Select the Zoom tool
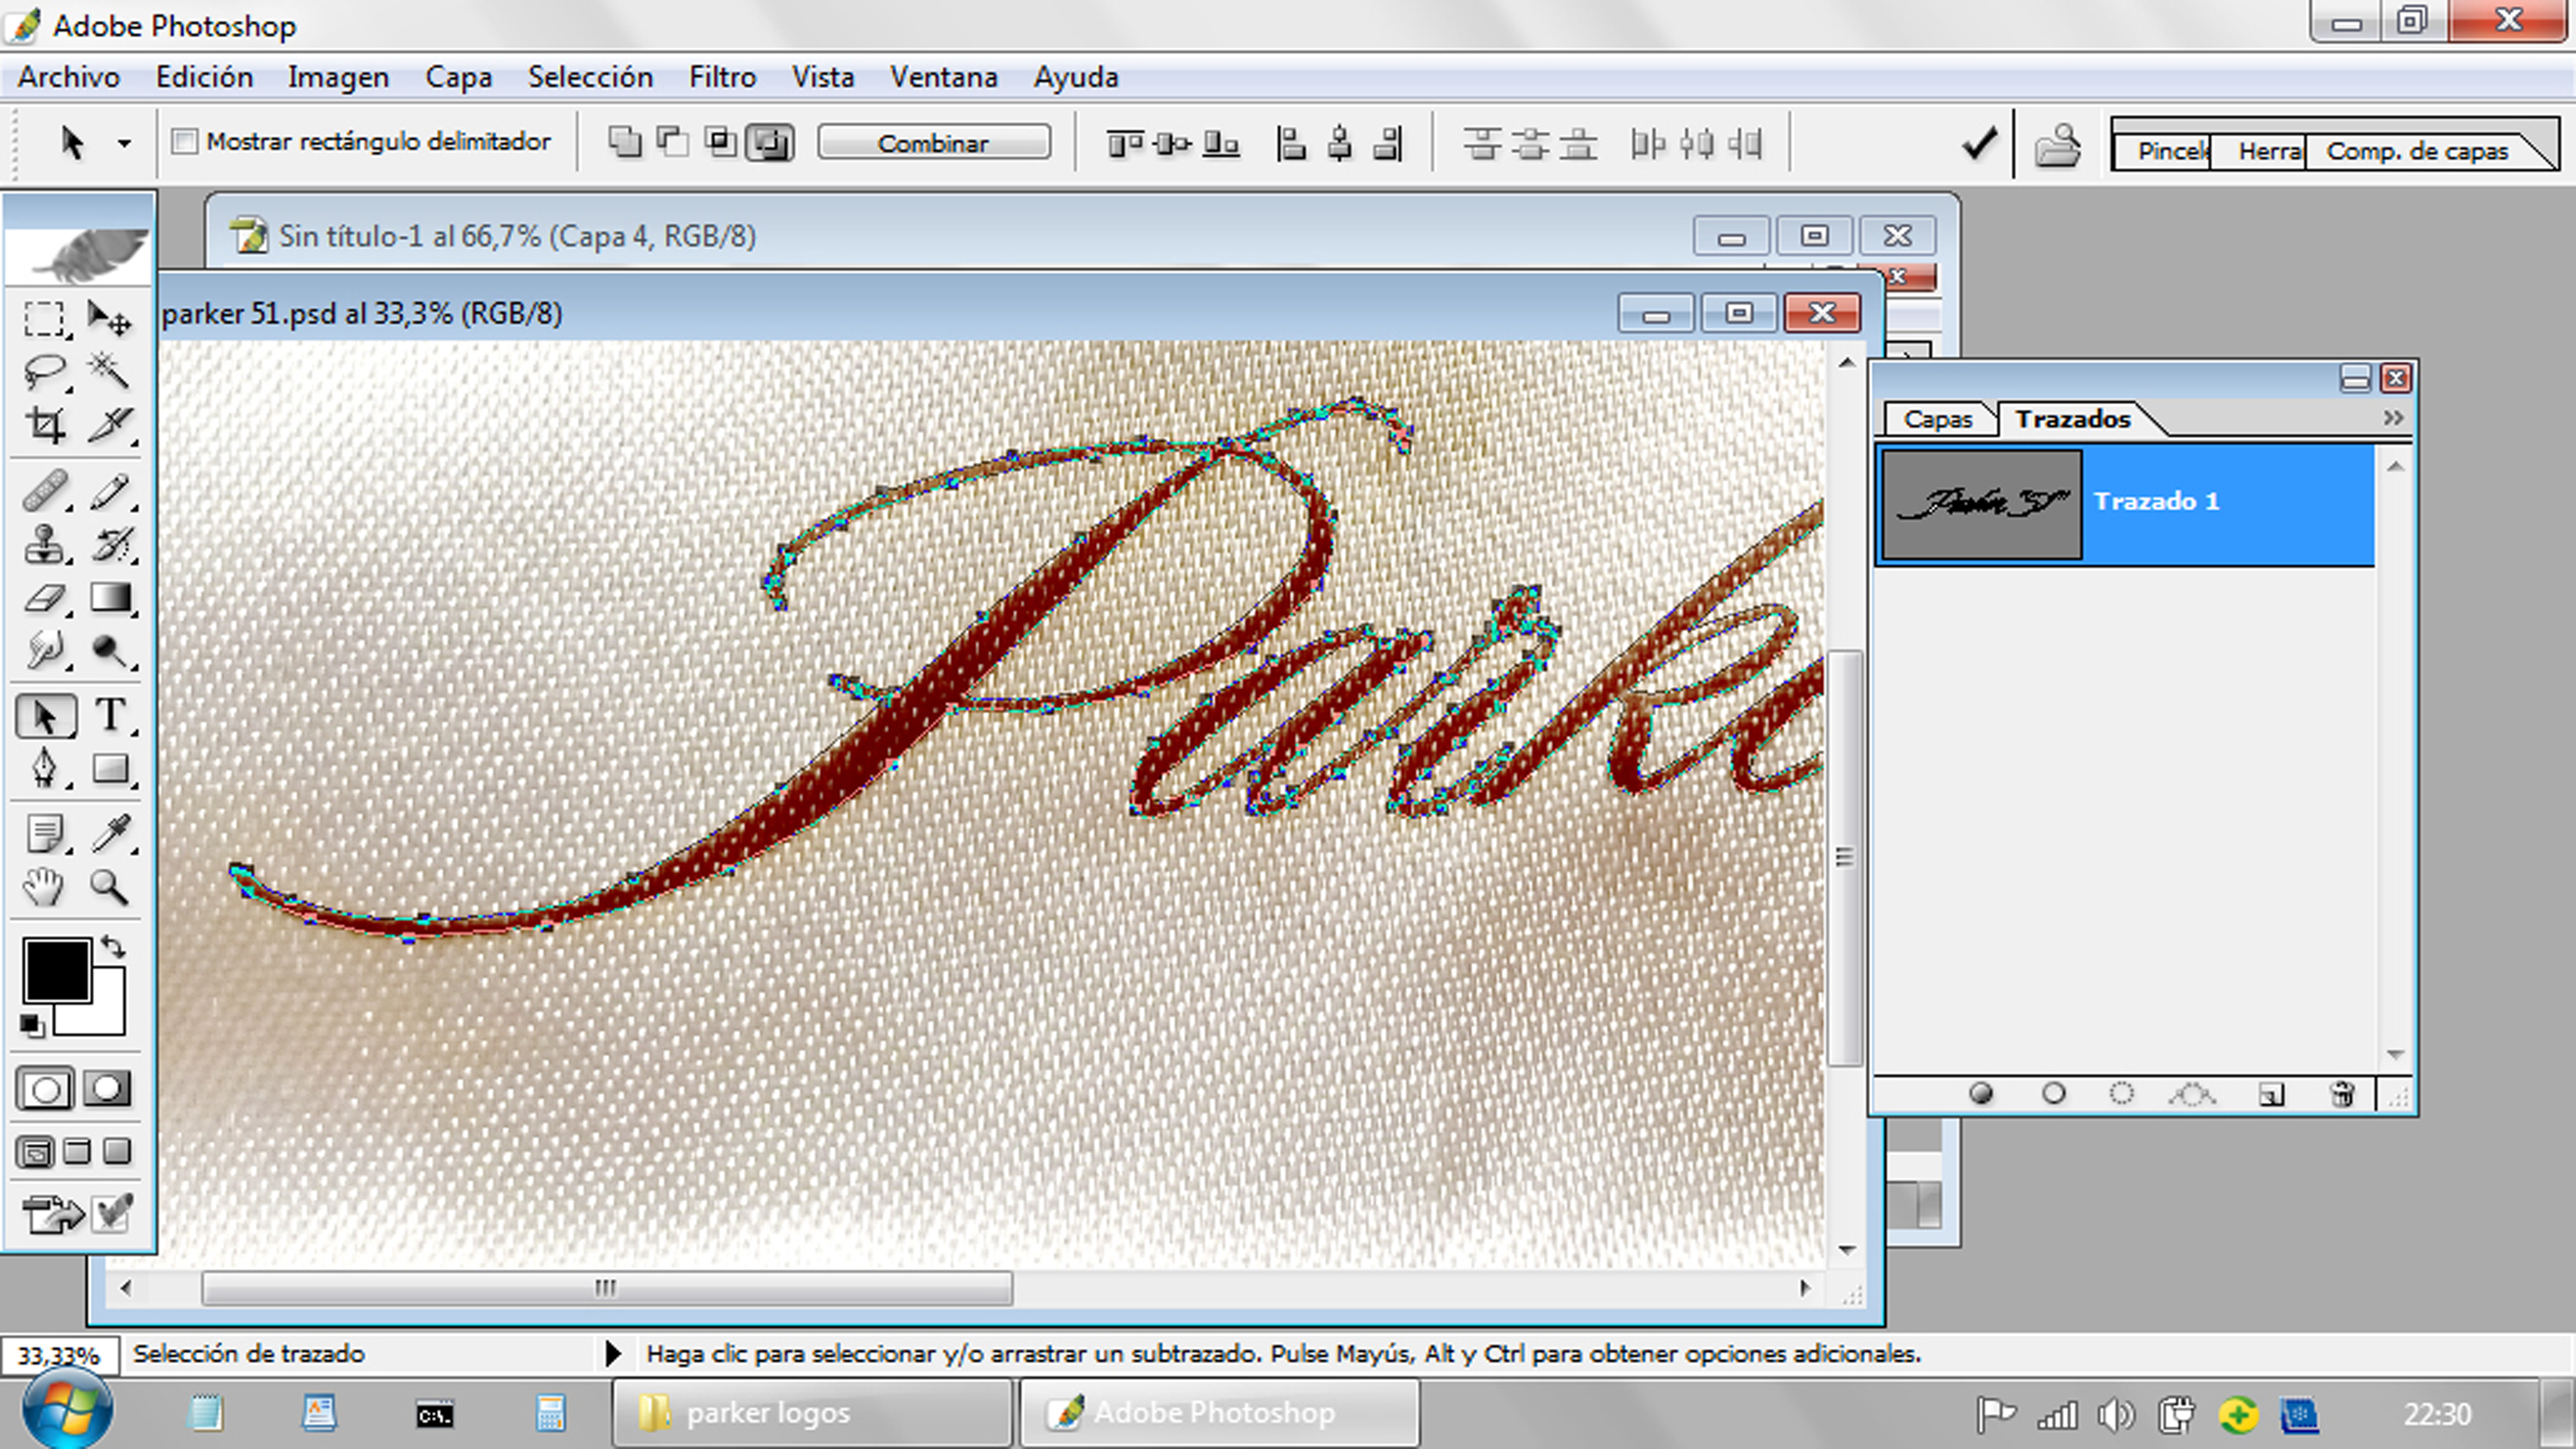This screenshot has height=1449, width=2576. tap(108, 887)
